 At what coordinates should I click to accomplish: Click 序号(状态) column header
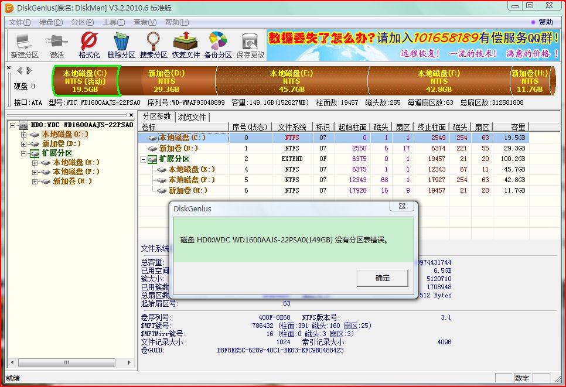[x=250, y=127]
